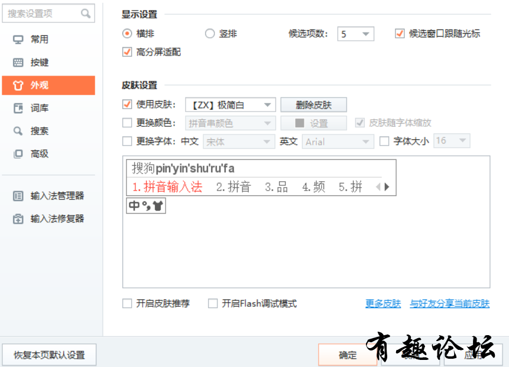Click the dictionary icon beside 词库
The width and height of the screenshot is (509, 367).
pos(18,108)
